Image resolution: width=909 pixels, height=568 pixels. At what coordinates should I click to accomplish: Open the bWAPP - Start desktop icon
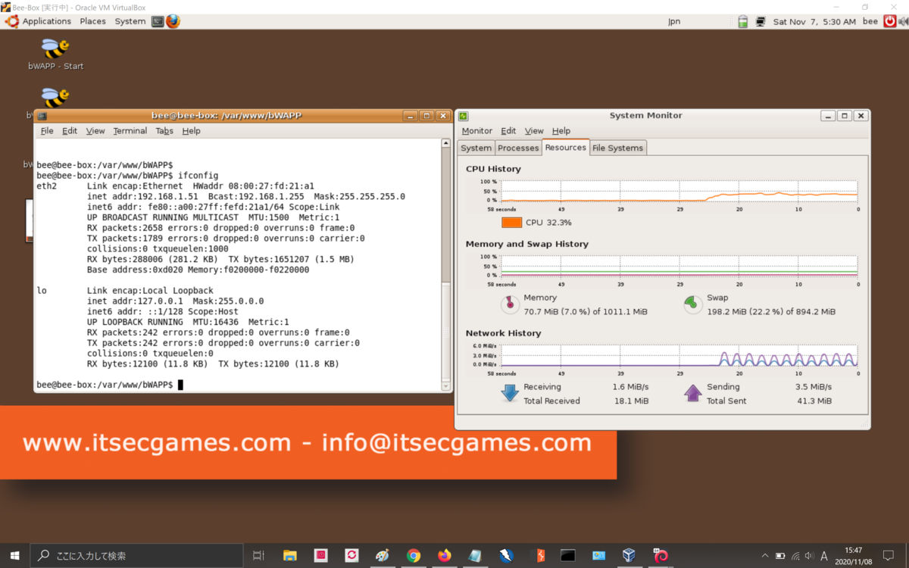pyautogui.click(x=55, y=55)
